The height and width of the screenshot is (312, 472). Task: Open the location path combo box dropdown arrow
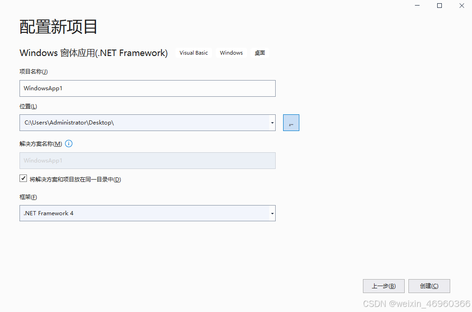point(272,123)
